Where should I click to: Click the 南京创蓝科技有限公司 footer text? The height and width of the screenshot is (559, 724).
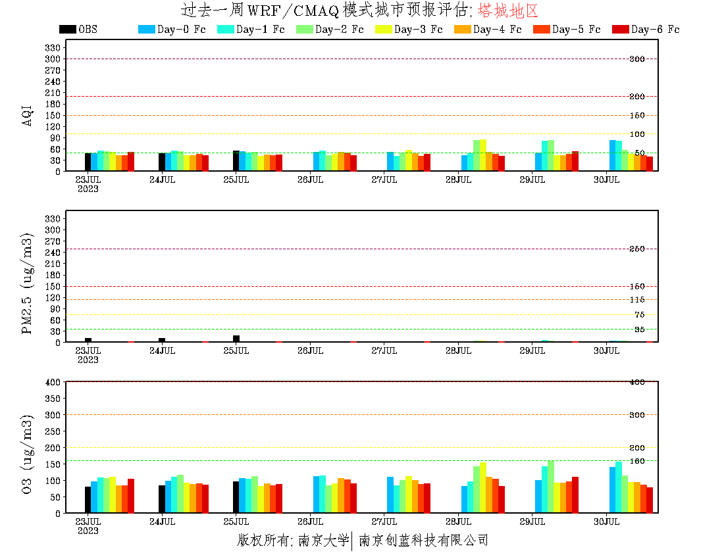423,541
